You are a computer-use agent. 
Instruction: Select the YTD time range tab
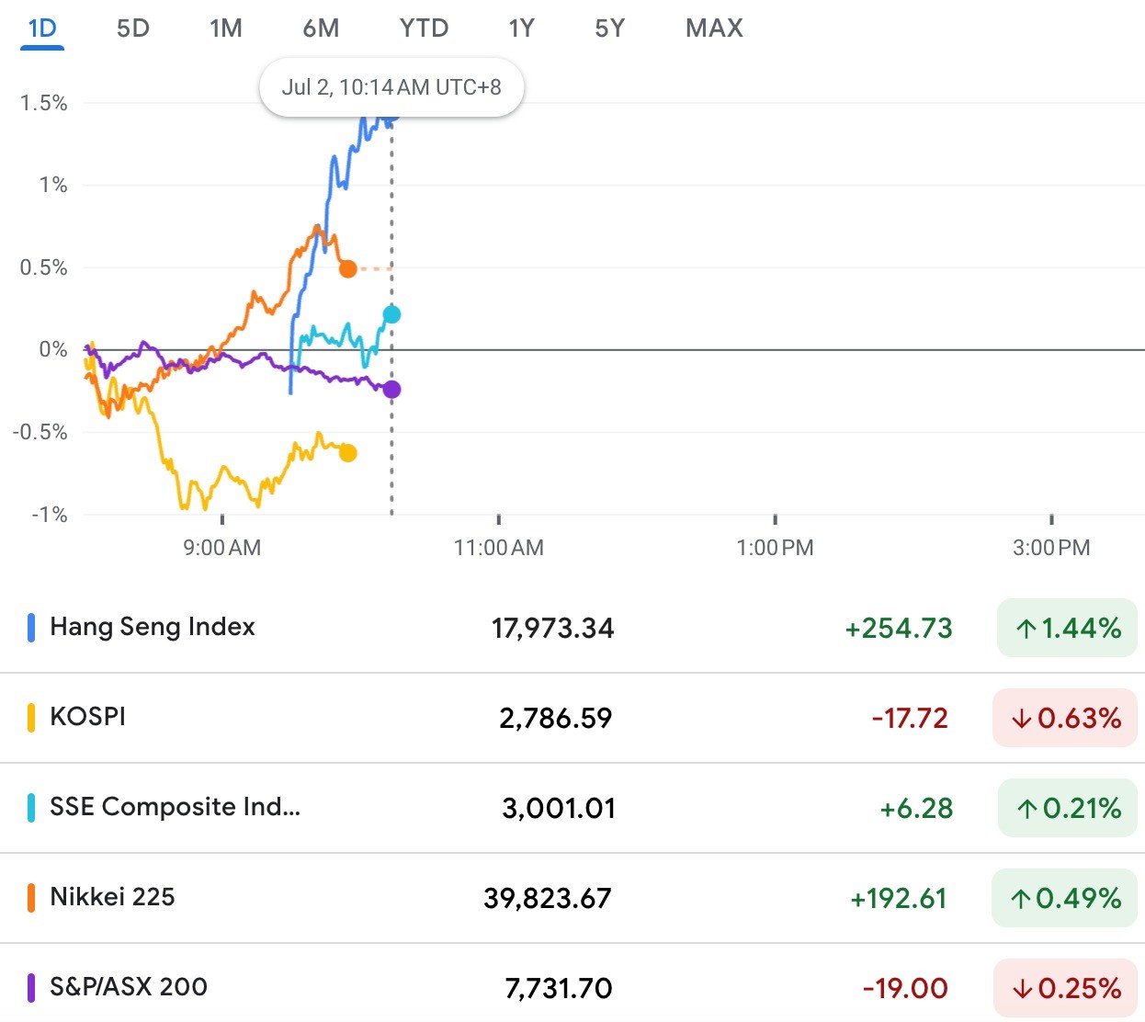pos(425,28)
